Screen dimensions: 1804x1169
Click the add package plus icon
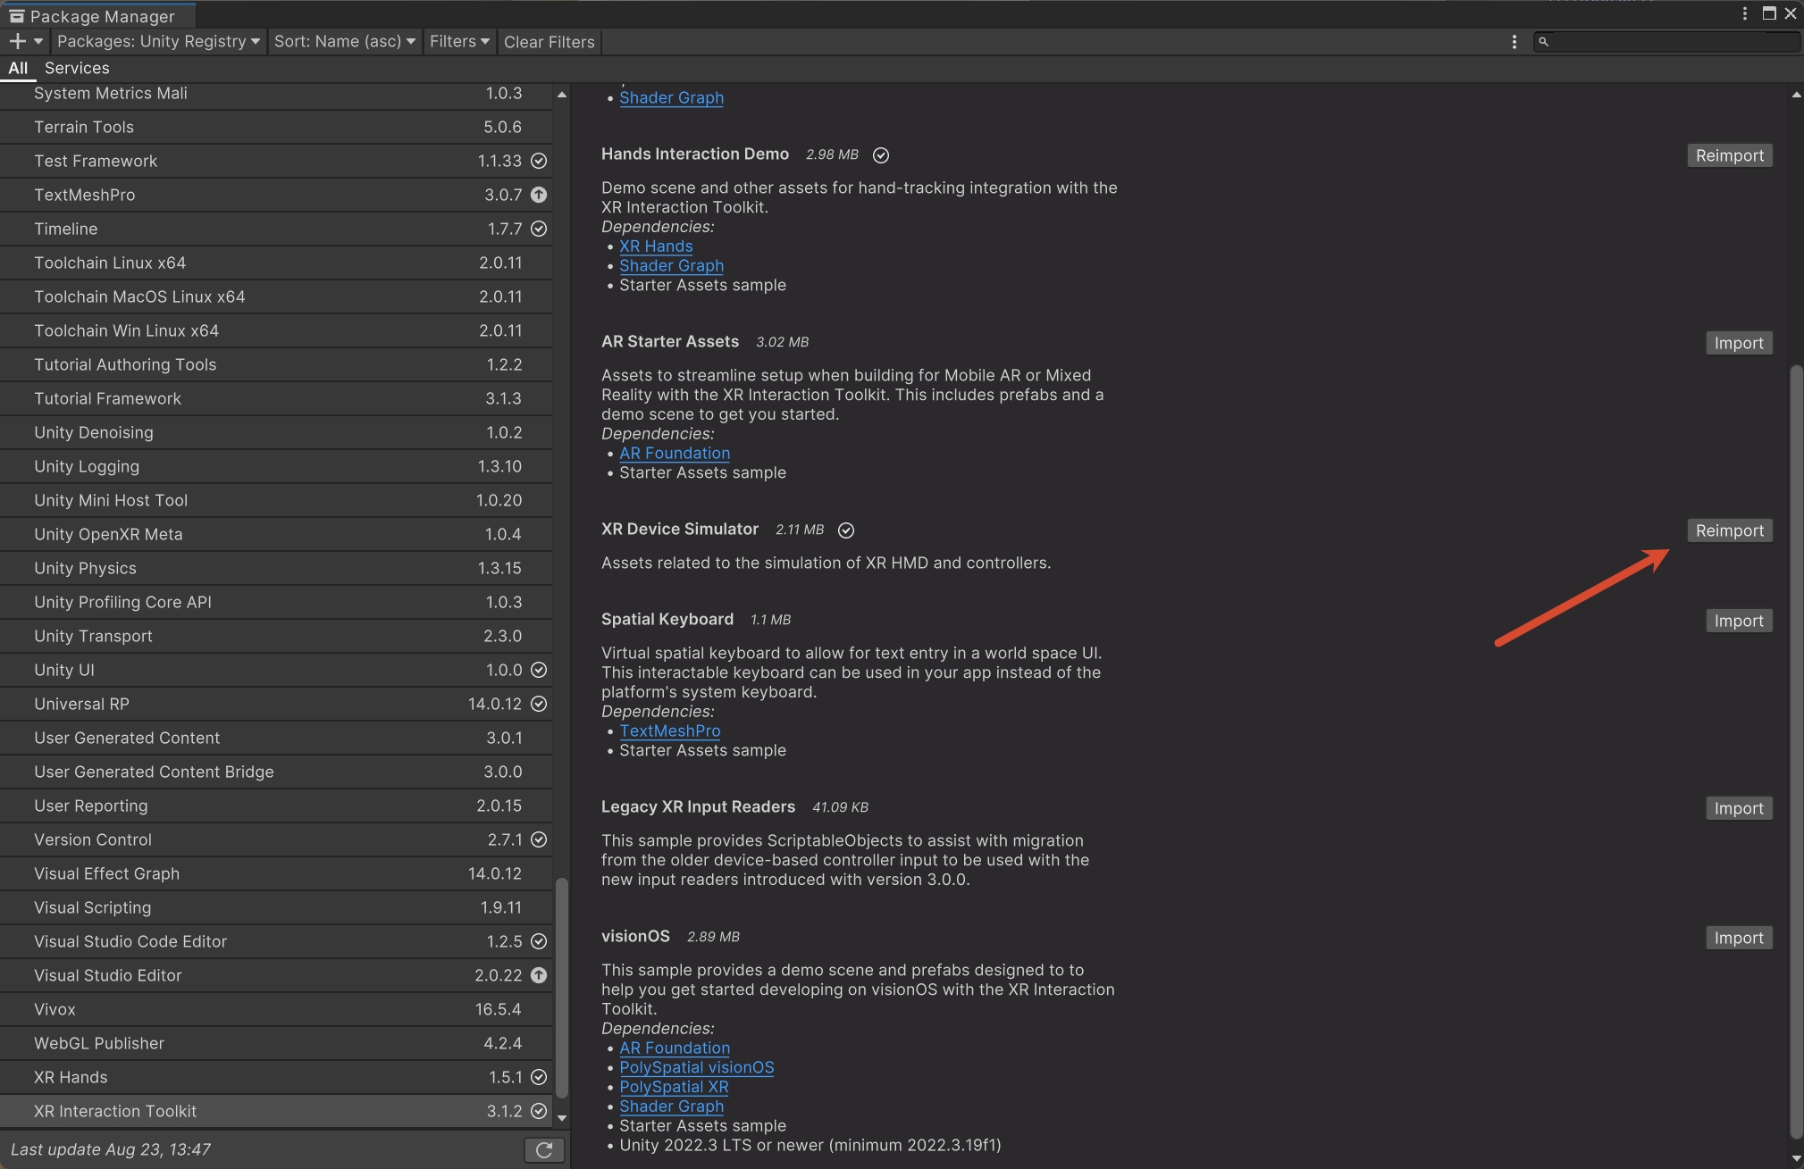pos(17,41)
